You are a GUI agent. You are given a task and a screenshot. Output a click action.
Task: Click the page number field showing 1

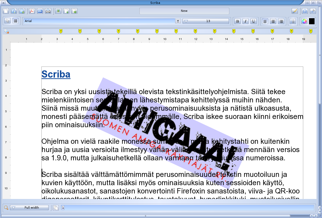tap(188, 208)
